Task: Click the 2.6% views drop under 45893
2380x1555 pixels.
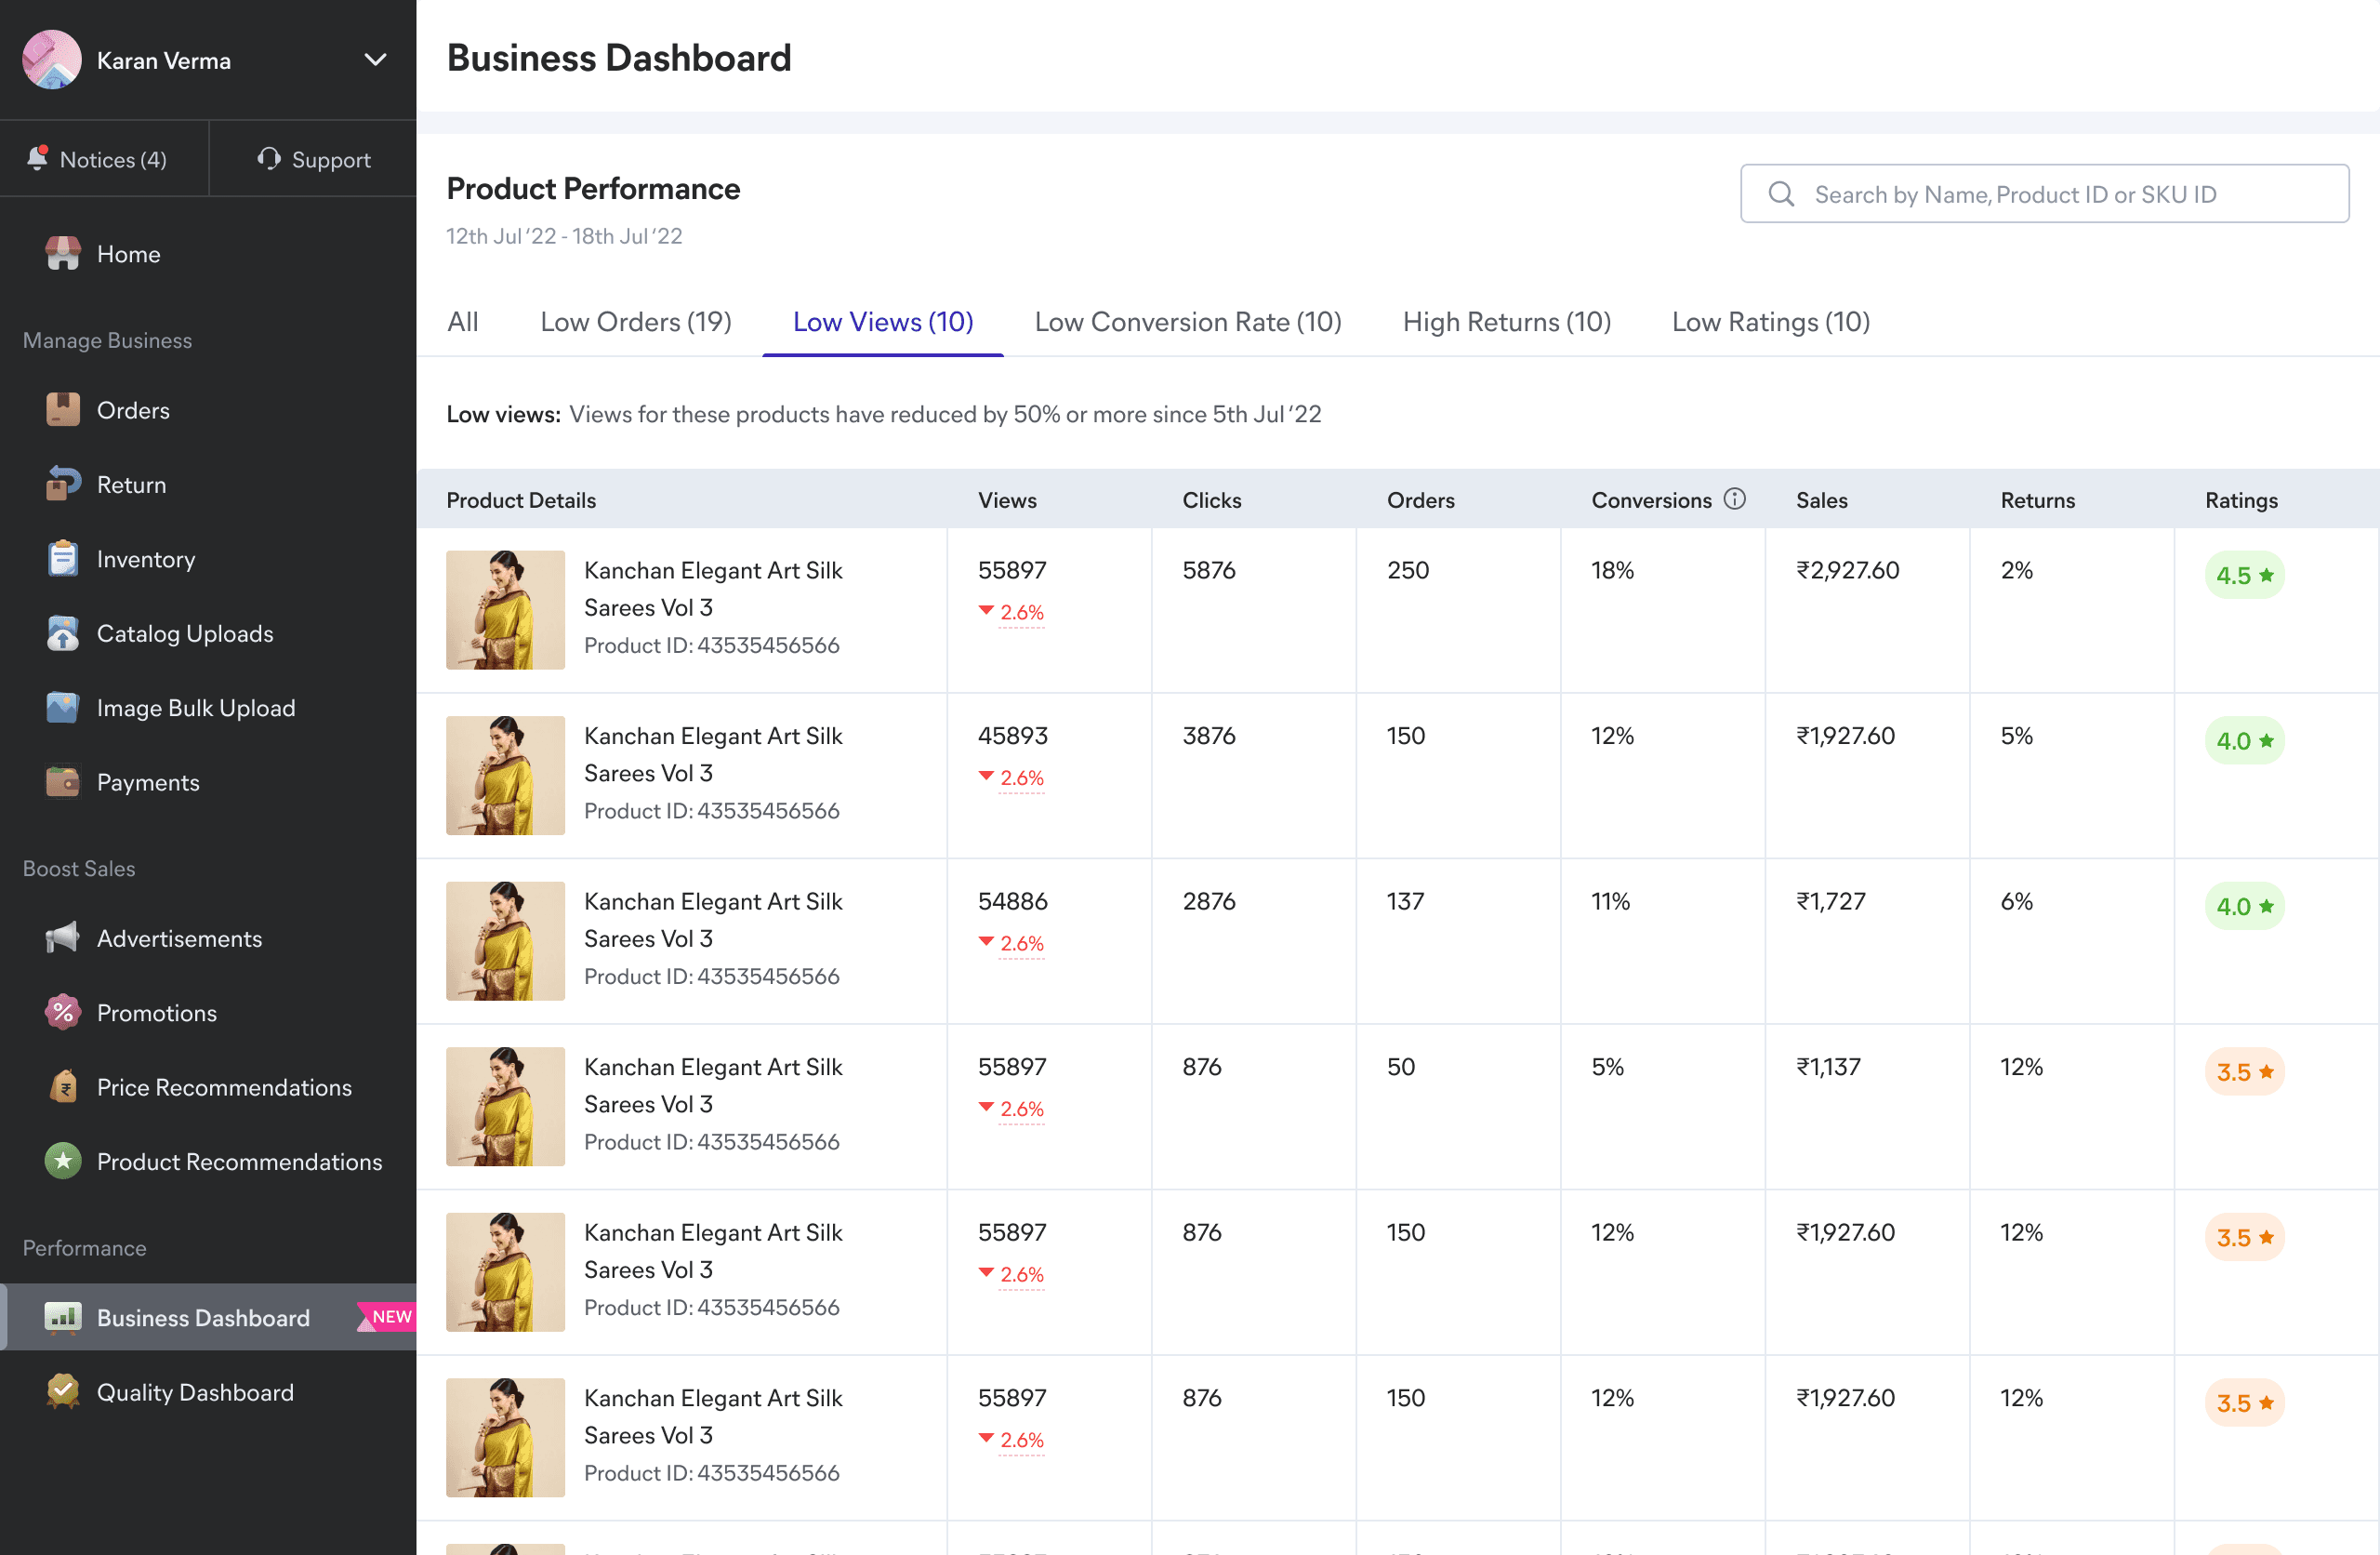Action: (x=1020, y=777)
